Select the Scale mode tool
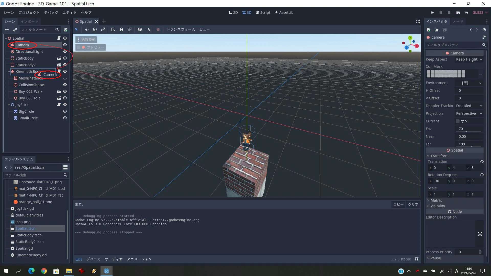Screen dimensions: 491x276 [x=103, y=29]
